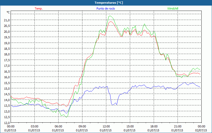Viewport: 212px width, 133px height.
Task: Click the 13,5 y-axis value
Action: point(7,106)
